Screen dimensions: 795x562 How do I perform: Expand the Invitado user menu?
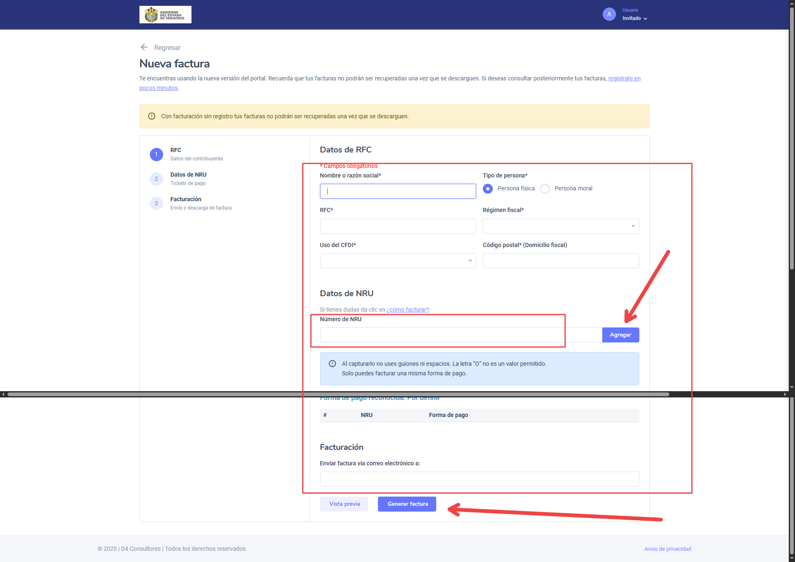coord(635,18)
